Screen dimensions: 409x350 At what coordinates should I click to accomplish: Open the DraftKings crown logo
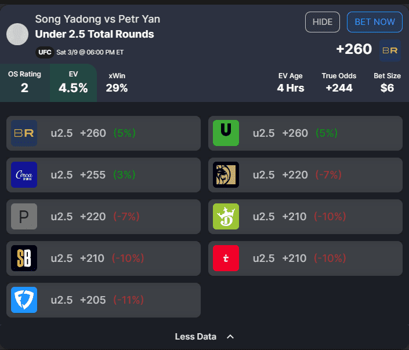(226, 217)
